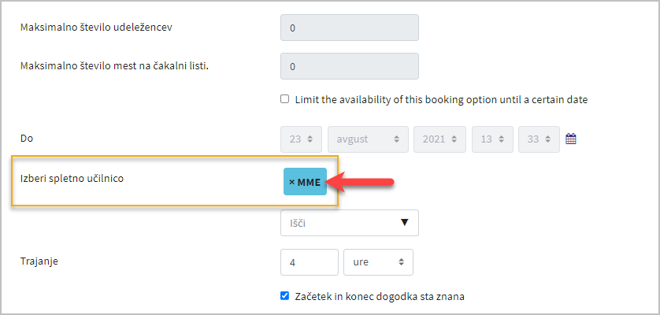Open the calendar date picker icon
Viewport: 660px width, 315px height.
(x=571, y=139)
